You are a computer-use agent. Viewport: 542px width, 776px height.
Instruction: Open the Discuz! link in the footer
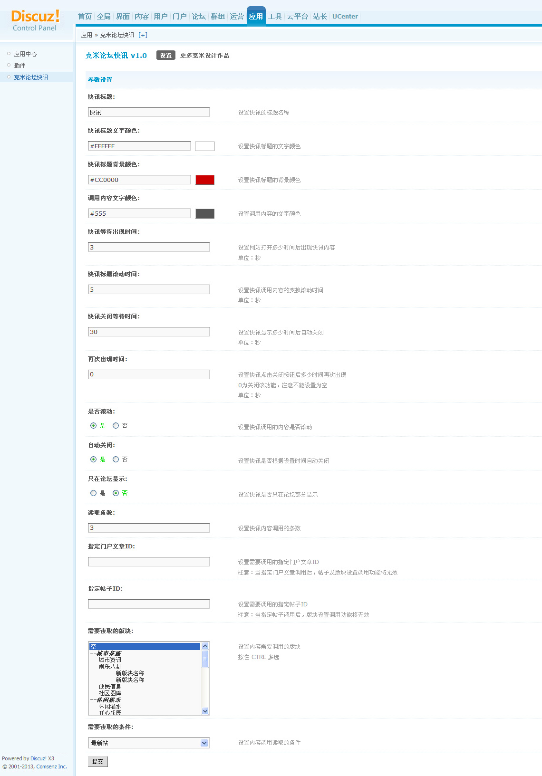pos(39,758)
